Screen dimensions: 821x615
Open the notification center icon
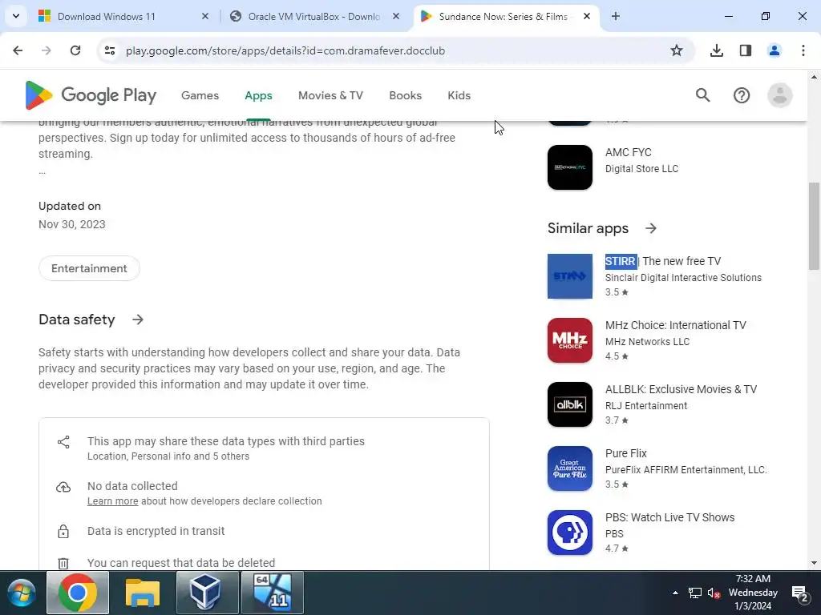799,593
